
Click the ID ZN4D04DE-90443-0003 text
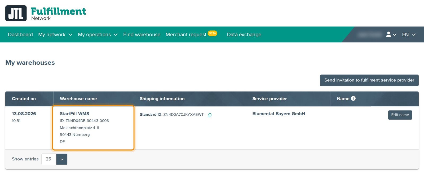click(x=84, y=121)
